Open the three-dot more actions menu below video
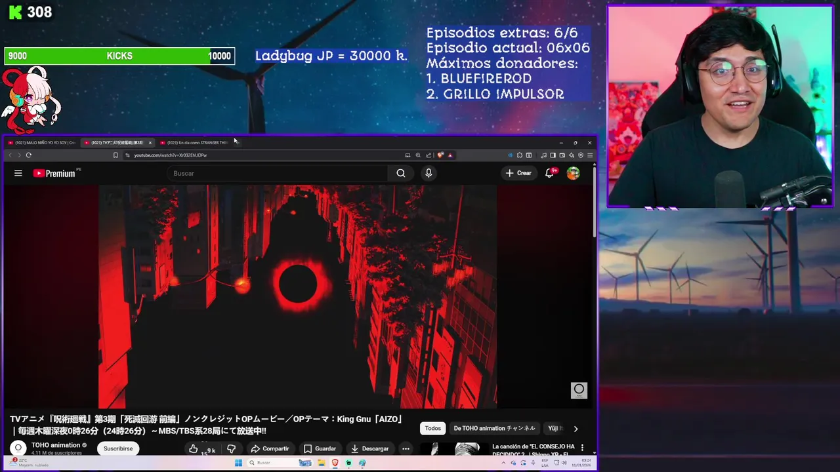 [406, 449]
